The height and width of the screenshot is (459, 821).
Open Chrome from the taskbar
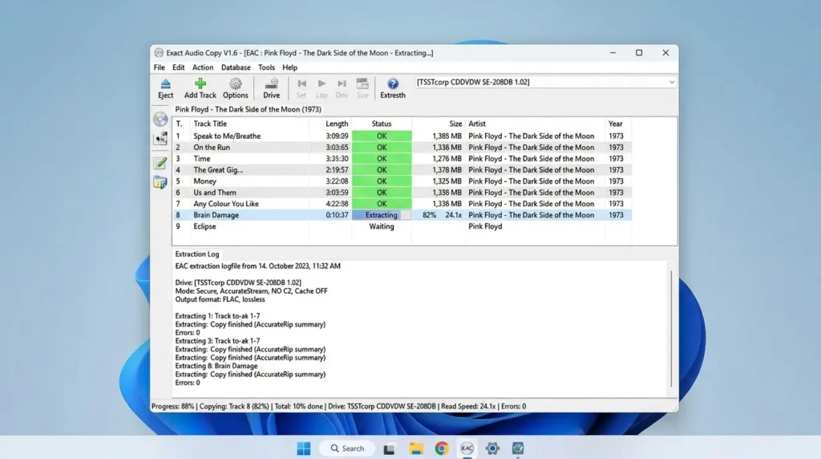point(442,448)
